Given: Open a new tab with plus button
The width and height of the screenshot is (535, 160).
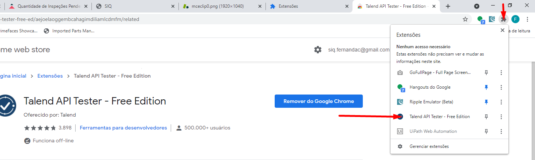Looking at the screenshot, I should (448, 6).
